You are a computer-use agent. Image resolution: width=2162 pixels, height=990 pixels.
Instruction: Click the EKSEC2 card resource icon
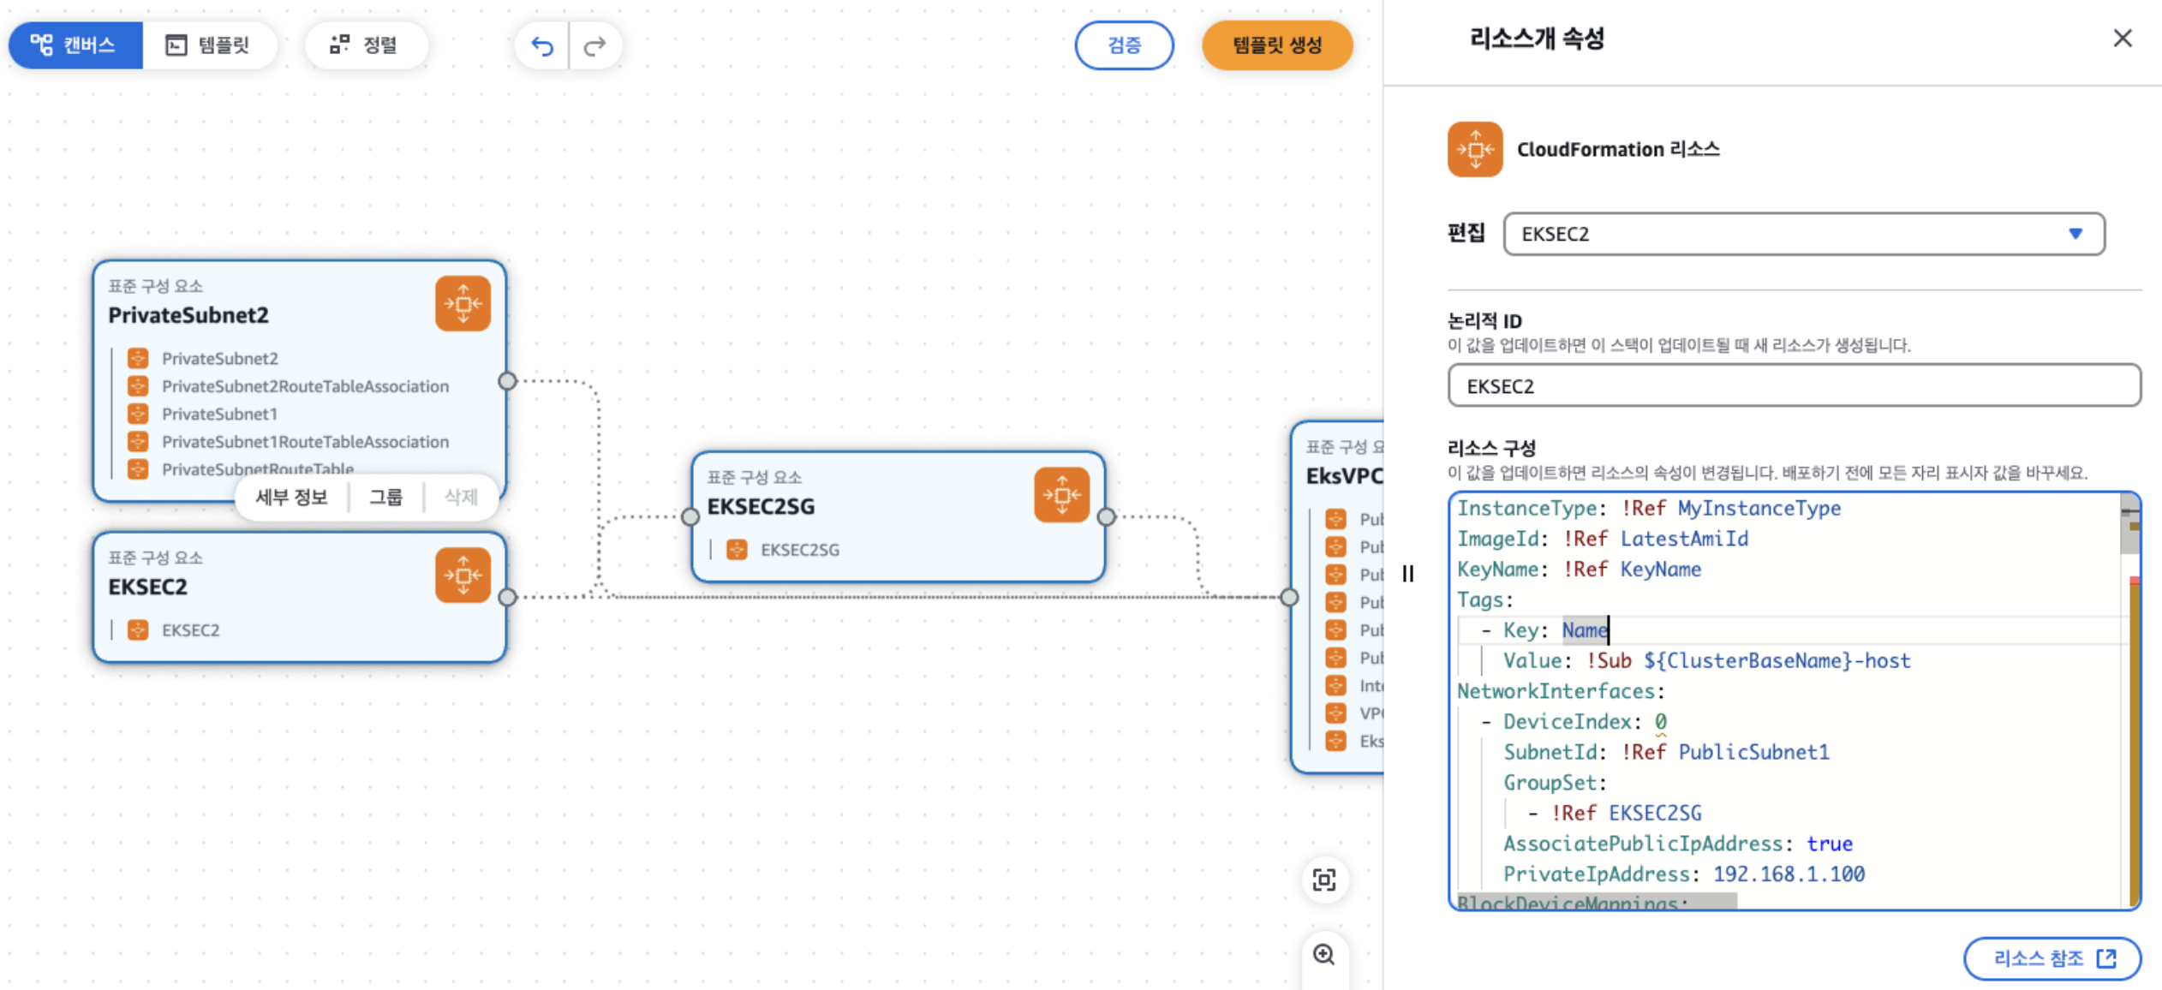(463, 576)
